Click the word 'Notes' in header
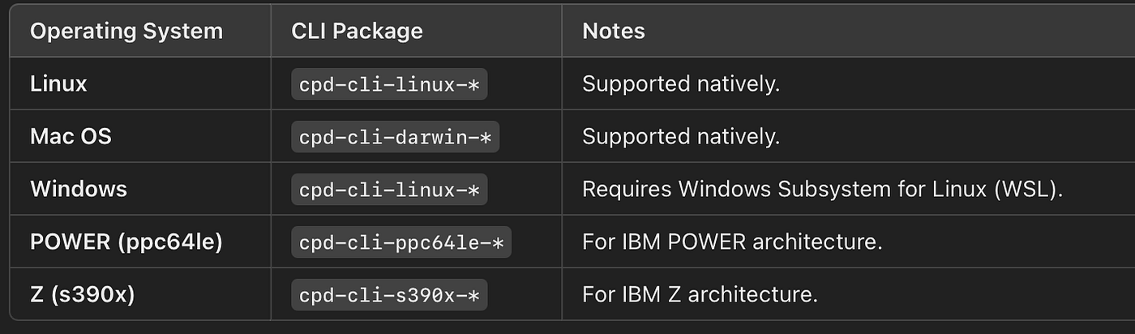 point(614,31)
